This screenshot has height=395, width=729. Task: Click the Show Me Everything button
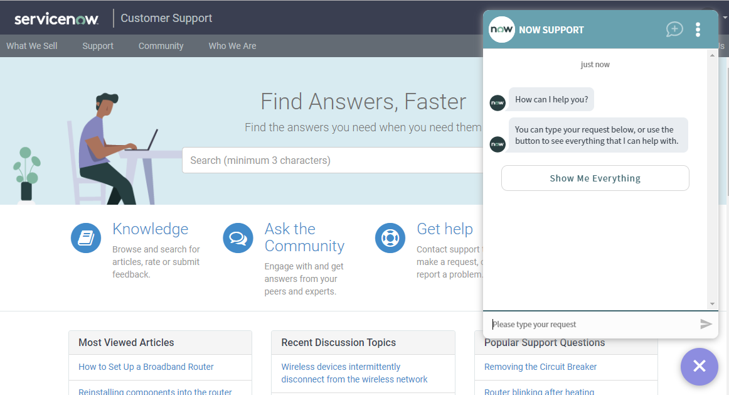pos(595,178)
